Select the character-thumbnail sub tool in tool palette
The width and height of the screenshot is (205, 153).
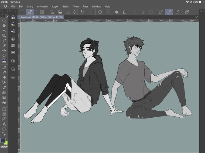pyautogui.click(x=4, y=61)
